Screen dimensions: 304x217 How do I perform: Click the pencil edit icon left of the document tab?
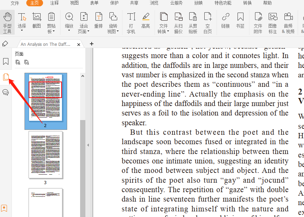5,44
